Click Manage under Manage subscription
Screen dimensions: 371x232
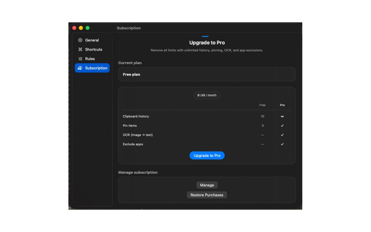(x=207, y=185)
